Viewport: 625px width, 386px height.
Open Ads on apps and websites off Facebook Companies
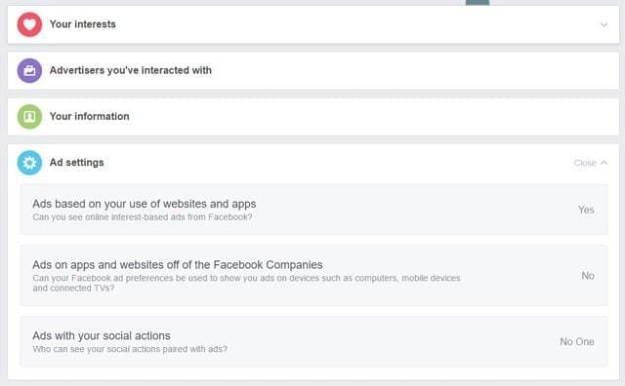314,276
